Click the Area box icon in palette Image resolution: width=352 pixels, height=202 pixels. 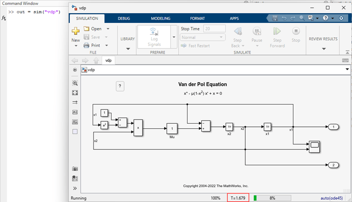coord(75,131)
